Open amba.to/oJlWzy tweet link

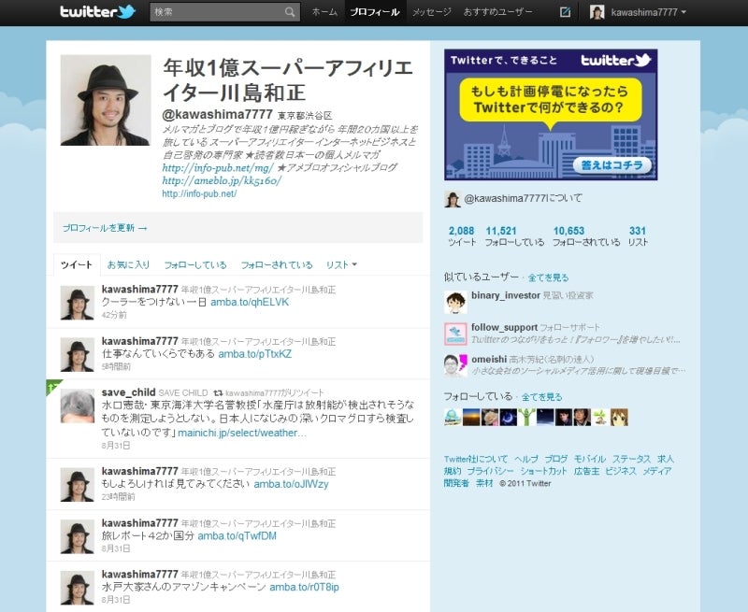[291, 484]
